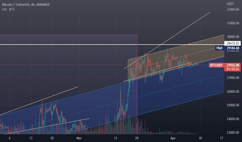
Task: Click the 27000.00 price scale label
Action: pos(233,78)
